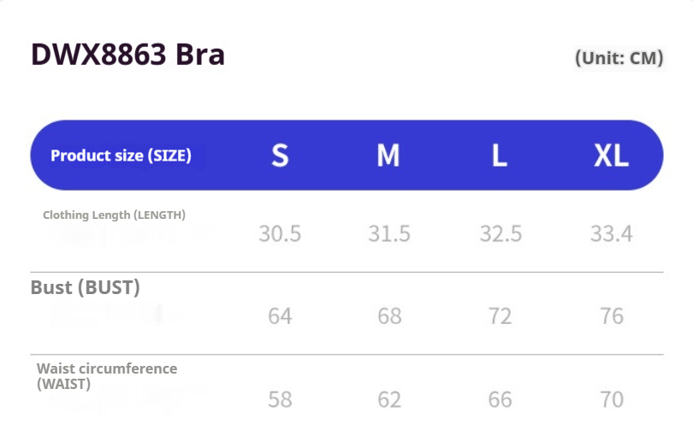The width and height of the screenshot is (693, 430).
Task: Select the S size column header
Action: click(280, 156)
